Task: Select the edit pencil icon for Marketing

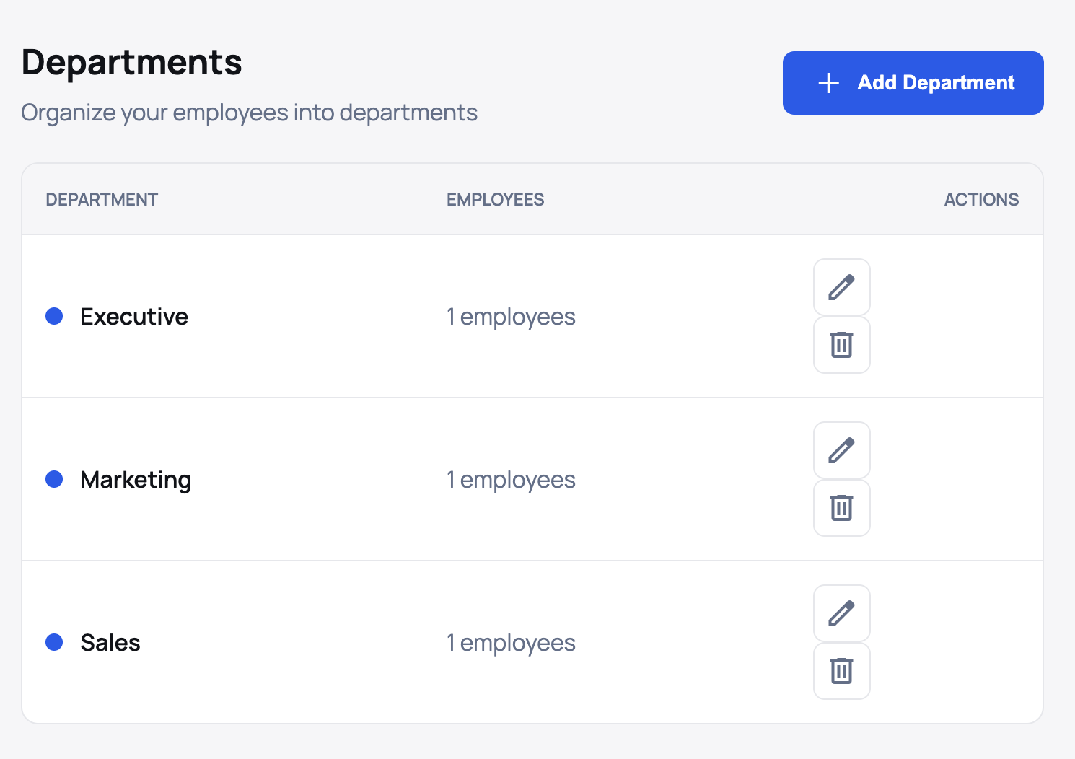Action: pos(841,450)
